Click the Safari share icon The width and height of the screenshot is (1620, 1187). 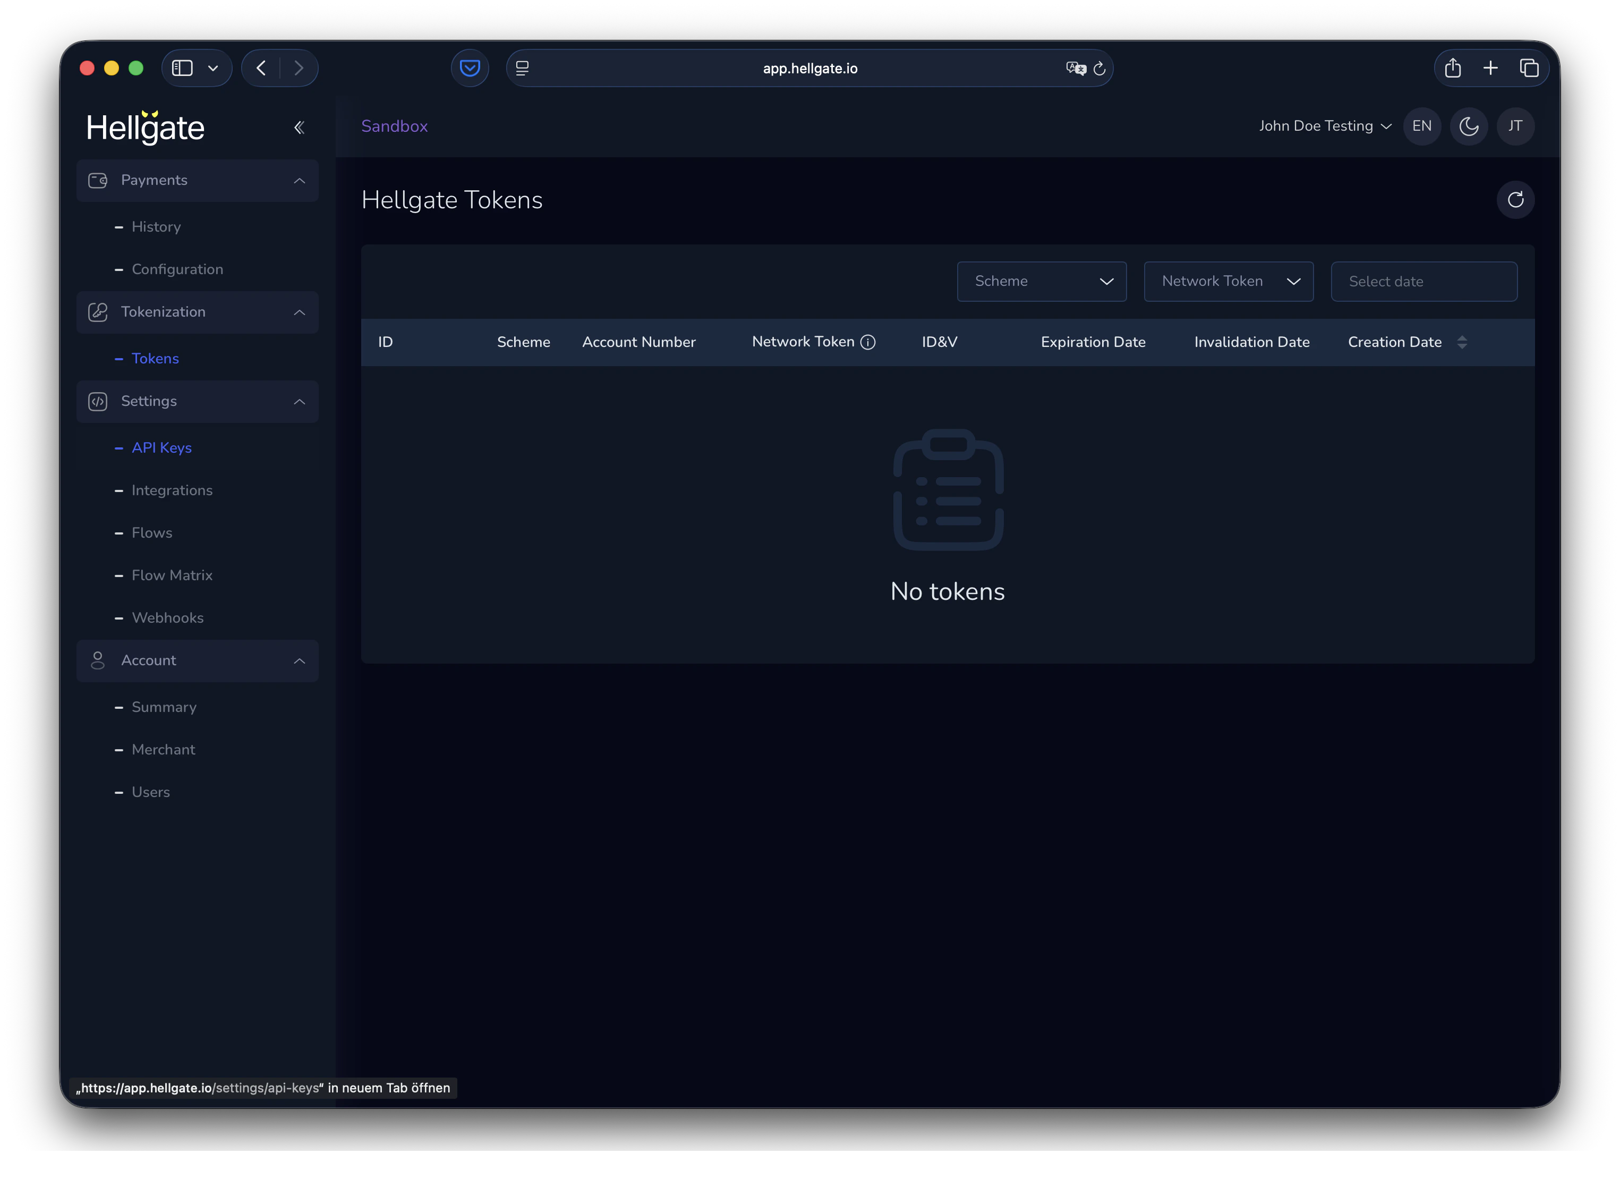pos(1453,68)
